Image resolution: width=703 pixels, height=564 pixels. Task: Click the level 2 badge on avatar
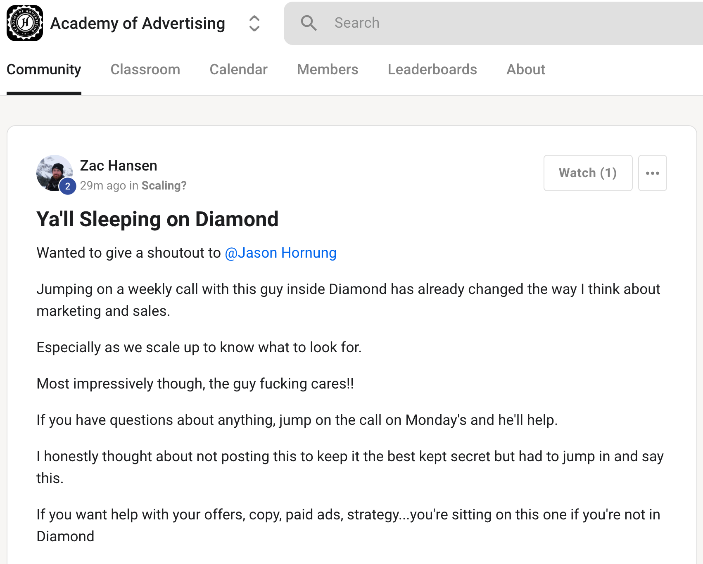[68, 186]
